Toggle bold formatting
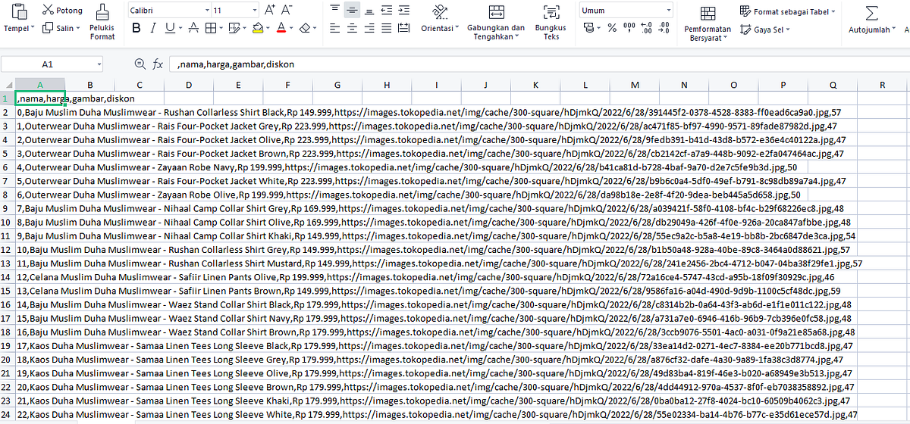 [x=136, y=28]
